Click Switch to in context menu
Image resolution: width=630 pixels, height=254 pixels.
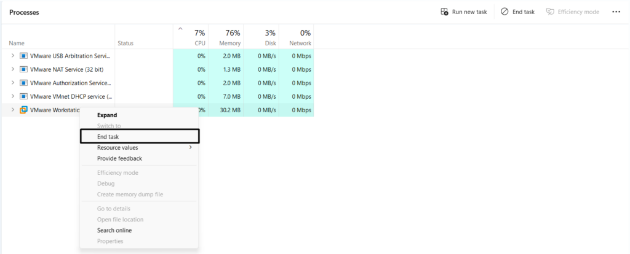pos(108,126)
